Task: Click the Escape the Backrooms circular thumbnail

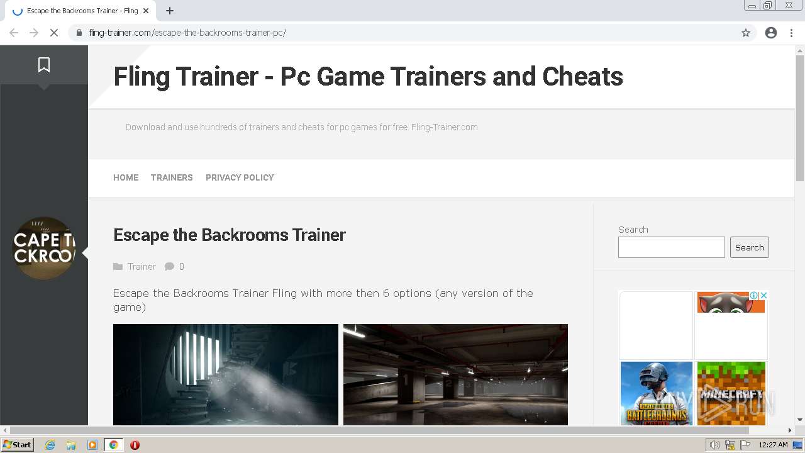Action: pos(44,249)
